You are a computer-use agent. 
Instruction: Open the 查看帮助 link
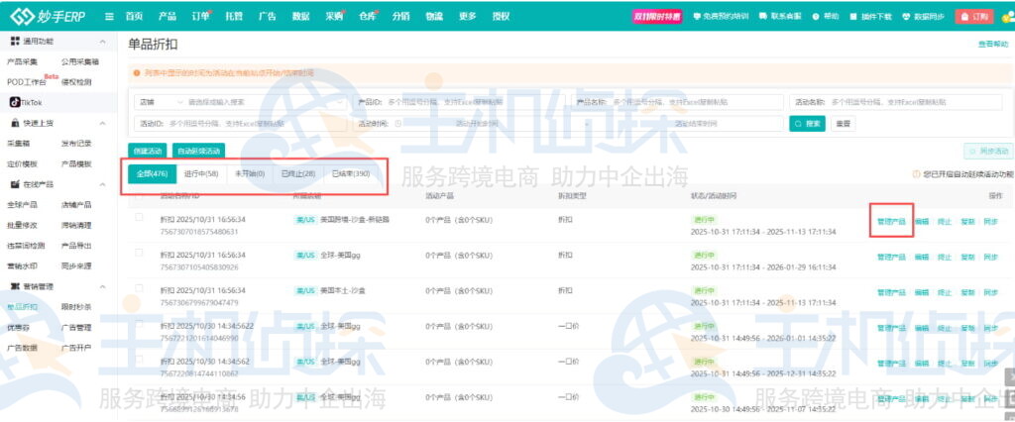pyautogui.click(x=993, y=44)
